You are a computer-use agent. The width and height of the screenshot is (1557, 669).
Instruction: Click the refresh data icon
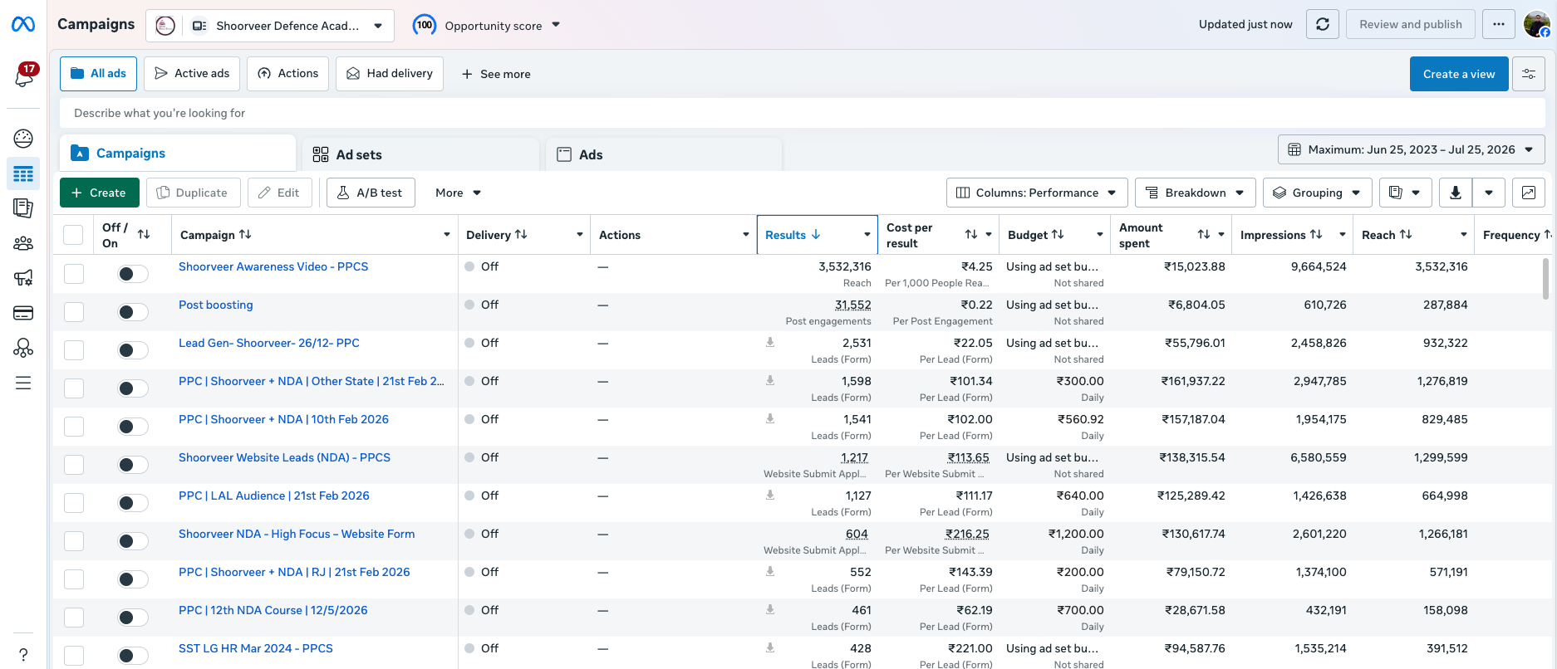click(1323, 24)
